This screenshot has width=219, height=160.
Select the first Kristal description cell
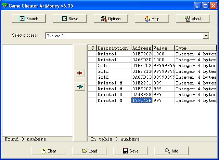coord(114,54)
